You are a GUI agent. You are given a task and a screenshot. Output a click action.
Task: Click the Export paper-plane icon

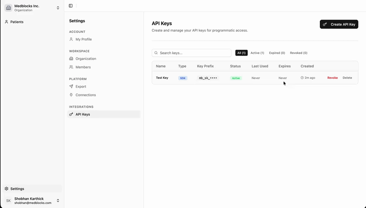click(x=71, y=86)
